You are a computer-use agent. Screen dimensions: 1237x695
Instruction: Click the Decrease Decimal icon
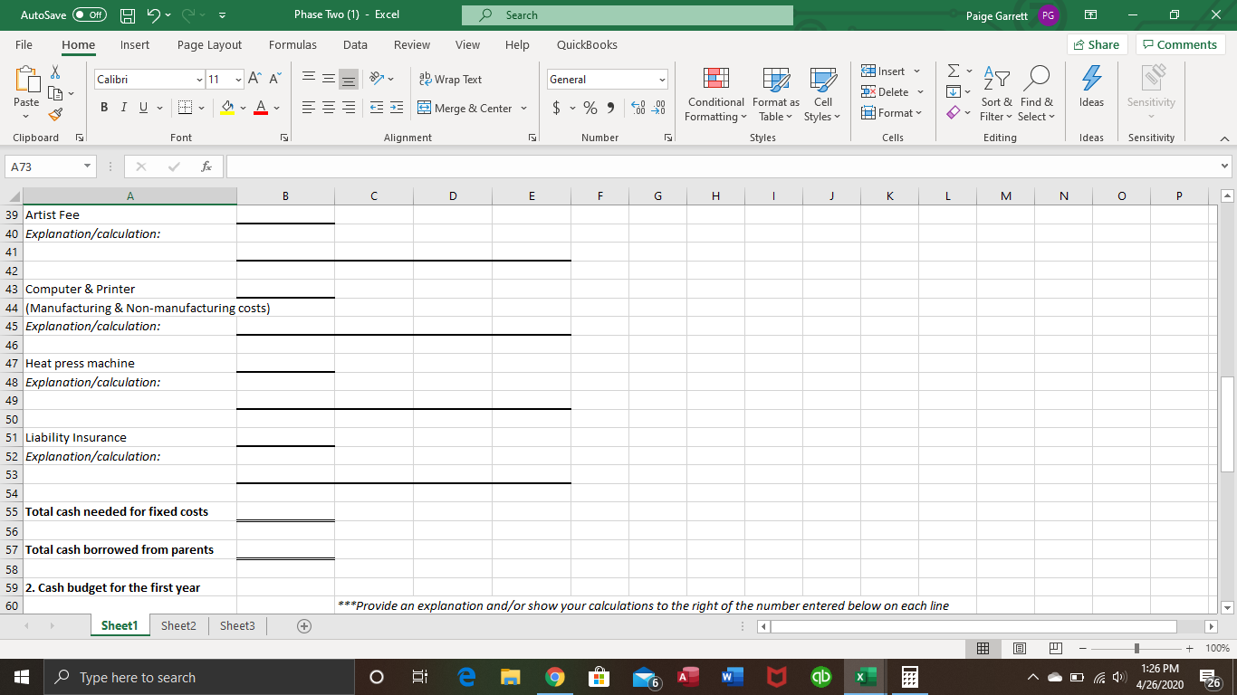[x=658, y=108]
